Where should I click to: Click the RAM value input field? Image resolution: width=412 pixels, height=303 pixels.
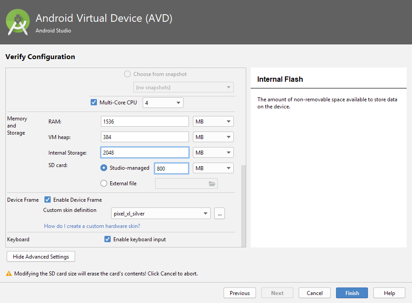point(145,122)
